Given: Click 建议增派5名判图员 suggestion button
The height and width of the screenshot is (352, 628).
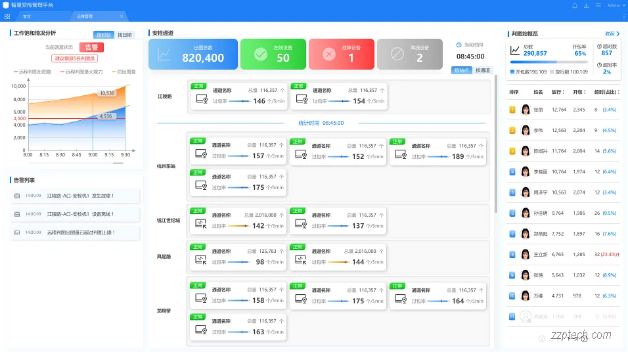Looking at the screenshot, I should tap(74, 58).
